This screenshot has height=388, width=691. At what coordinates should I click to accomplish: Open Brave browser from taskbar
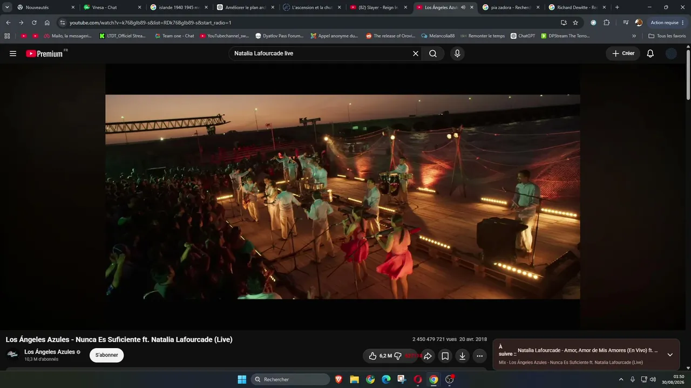click(338, 379)
